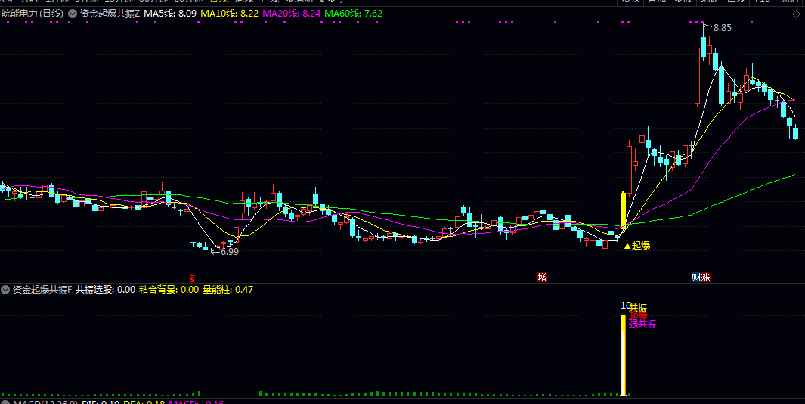Expand the 资金起爆共振Z main indicator dropdown

tap(73, 14)
